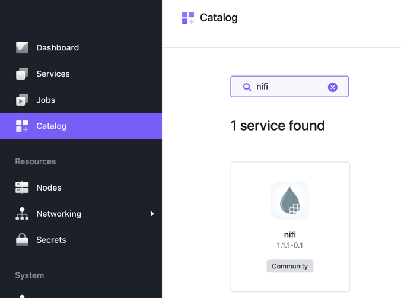
Task: Expand the Networking submenu arrow
Action: [152, 214]
